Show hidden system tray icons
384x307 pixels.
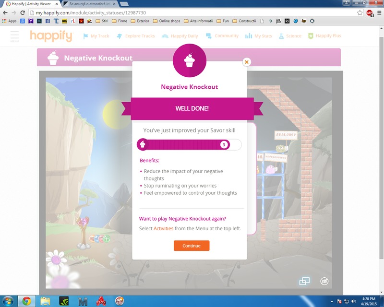pos(332,301)
